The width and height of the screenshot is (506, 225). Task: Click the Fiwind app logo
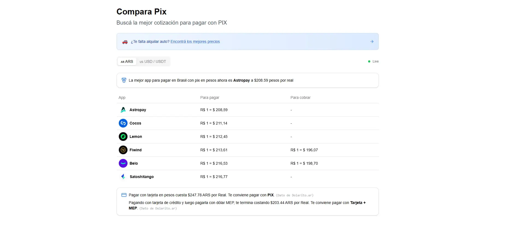click(123, 150)
